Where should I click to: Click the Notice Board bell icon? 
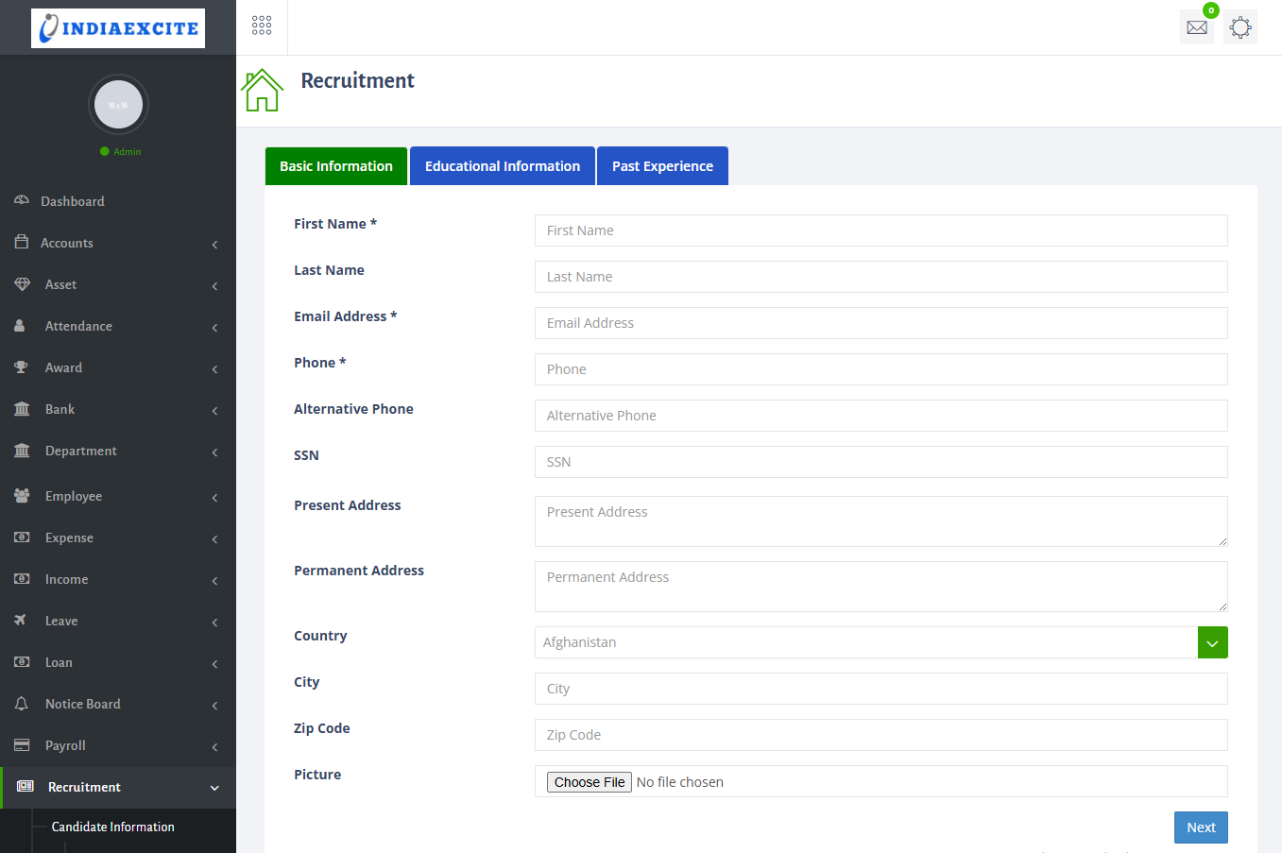click(x=21, y=704)
